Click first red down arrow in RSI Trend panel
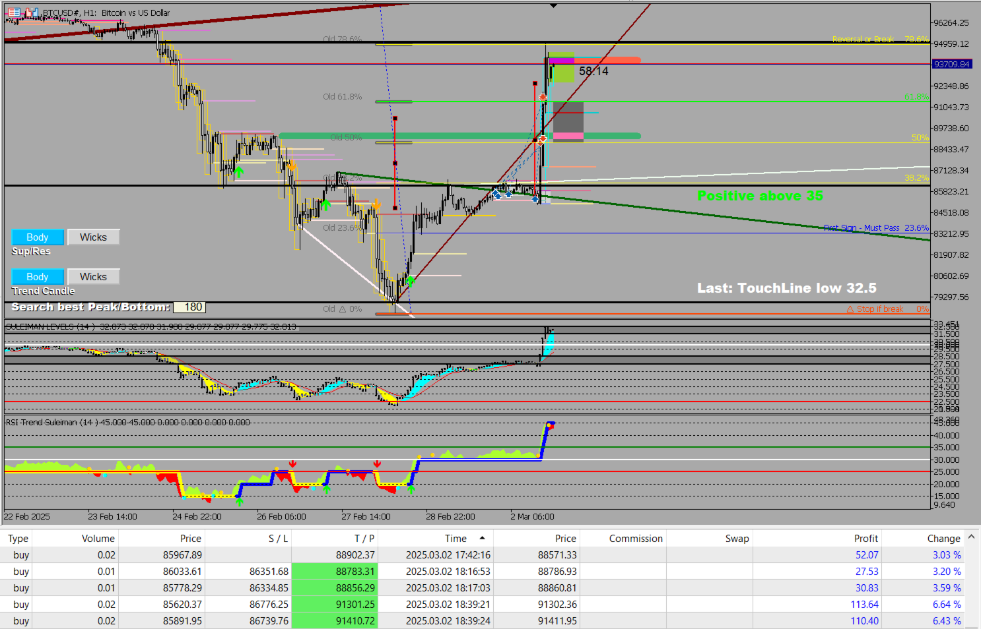981x629 pixels. point(292,465)
